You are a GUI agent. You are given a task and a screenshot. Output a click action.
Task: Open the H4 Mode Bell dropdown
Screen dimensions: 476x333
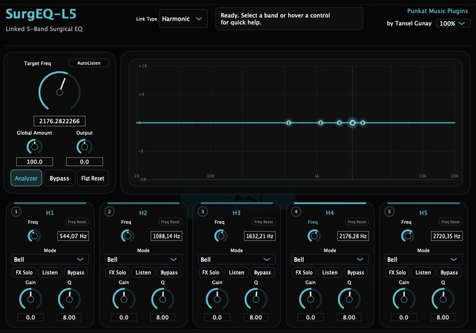click(330, 260)
